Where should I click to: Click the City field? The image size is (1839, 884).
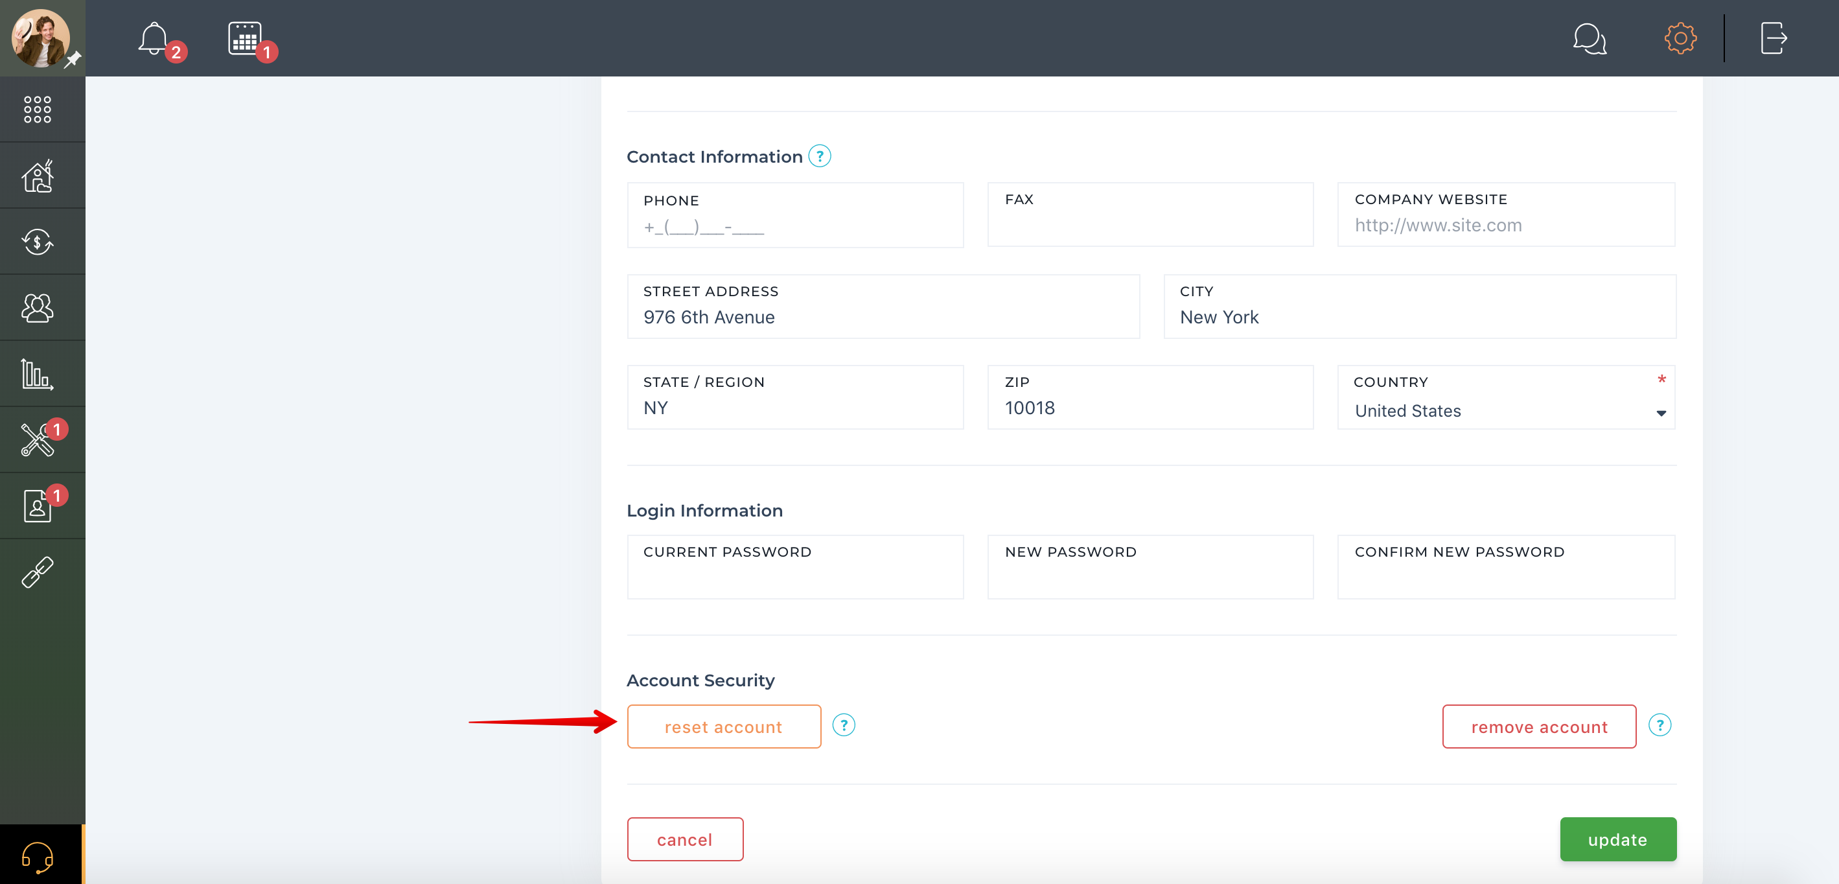[1420, 307]
